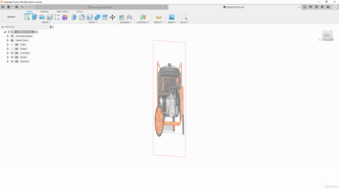Click the new design plus tab button

[x=305, y=7]
